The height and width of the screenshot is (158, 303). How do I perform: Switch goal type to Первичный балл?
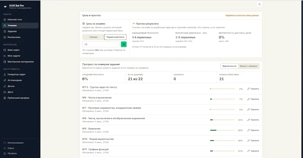coord(116,37)
